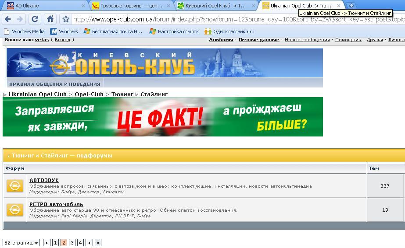Click the Opel icon beside АВТОЗВУК

point(15,186)
